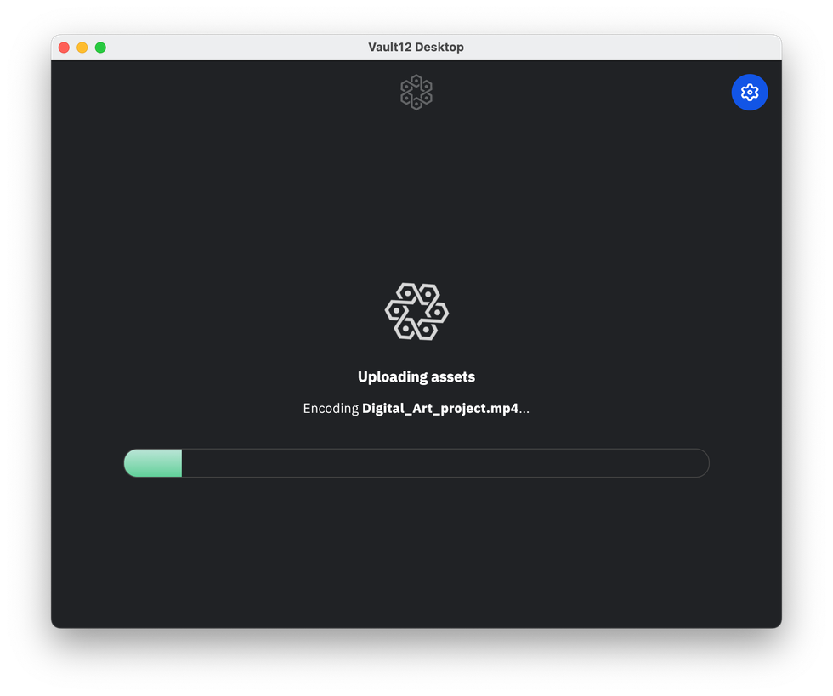Screen dimensions: 833x696
Task: Click the word assets in the heading
Action: coord(453,377)
